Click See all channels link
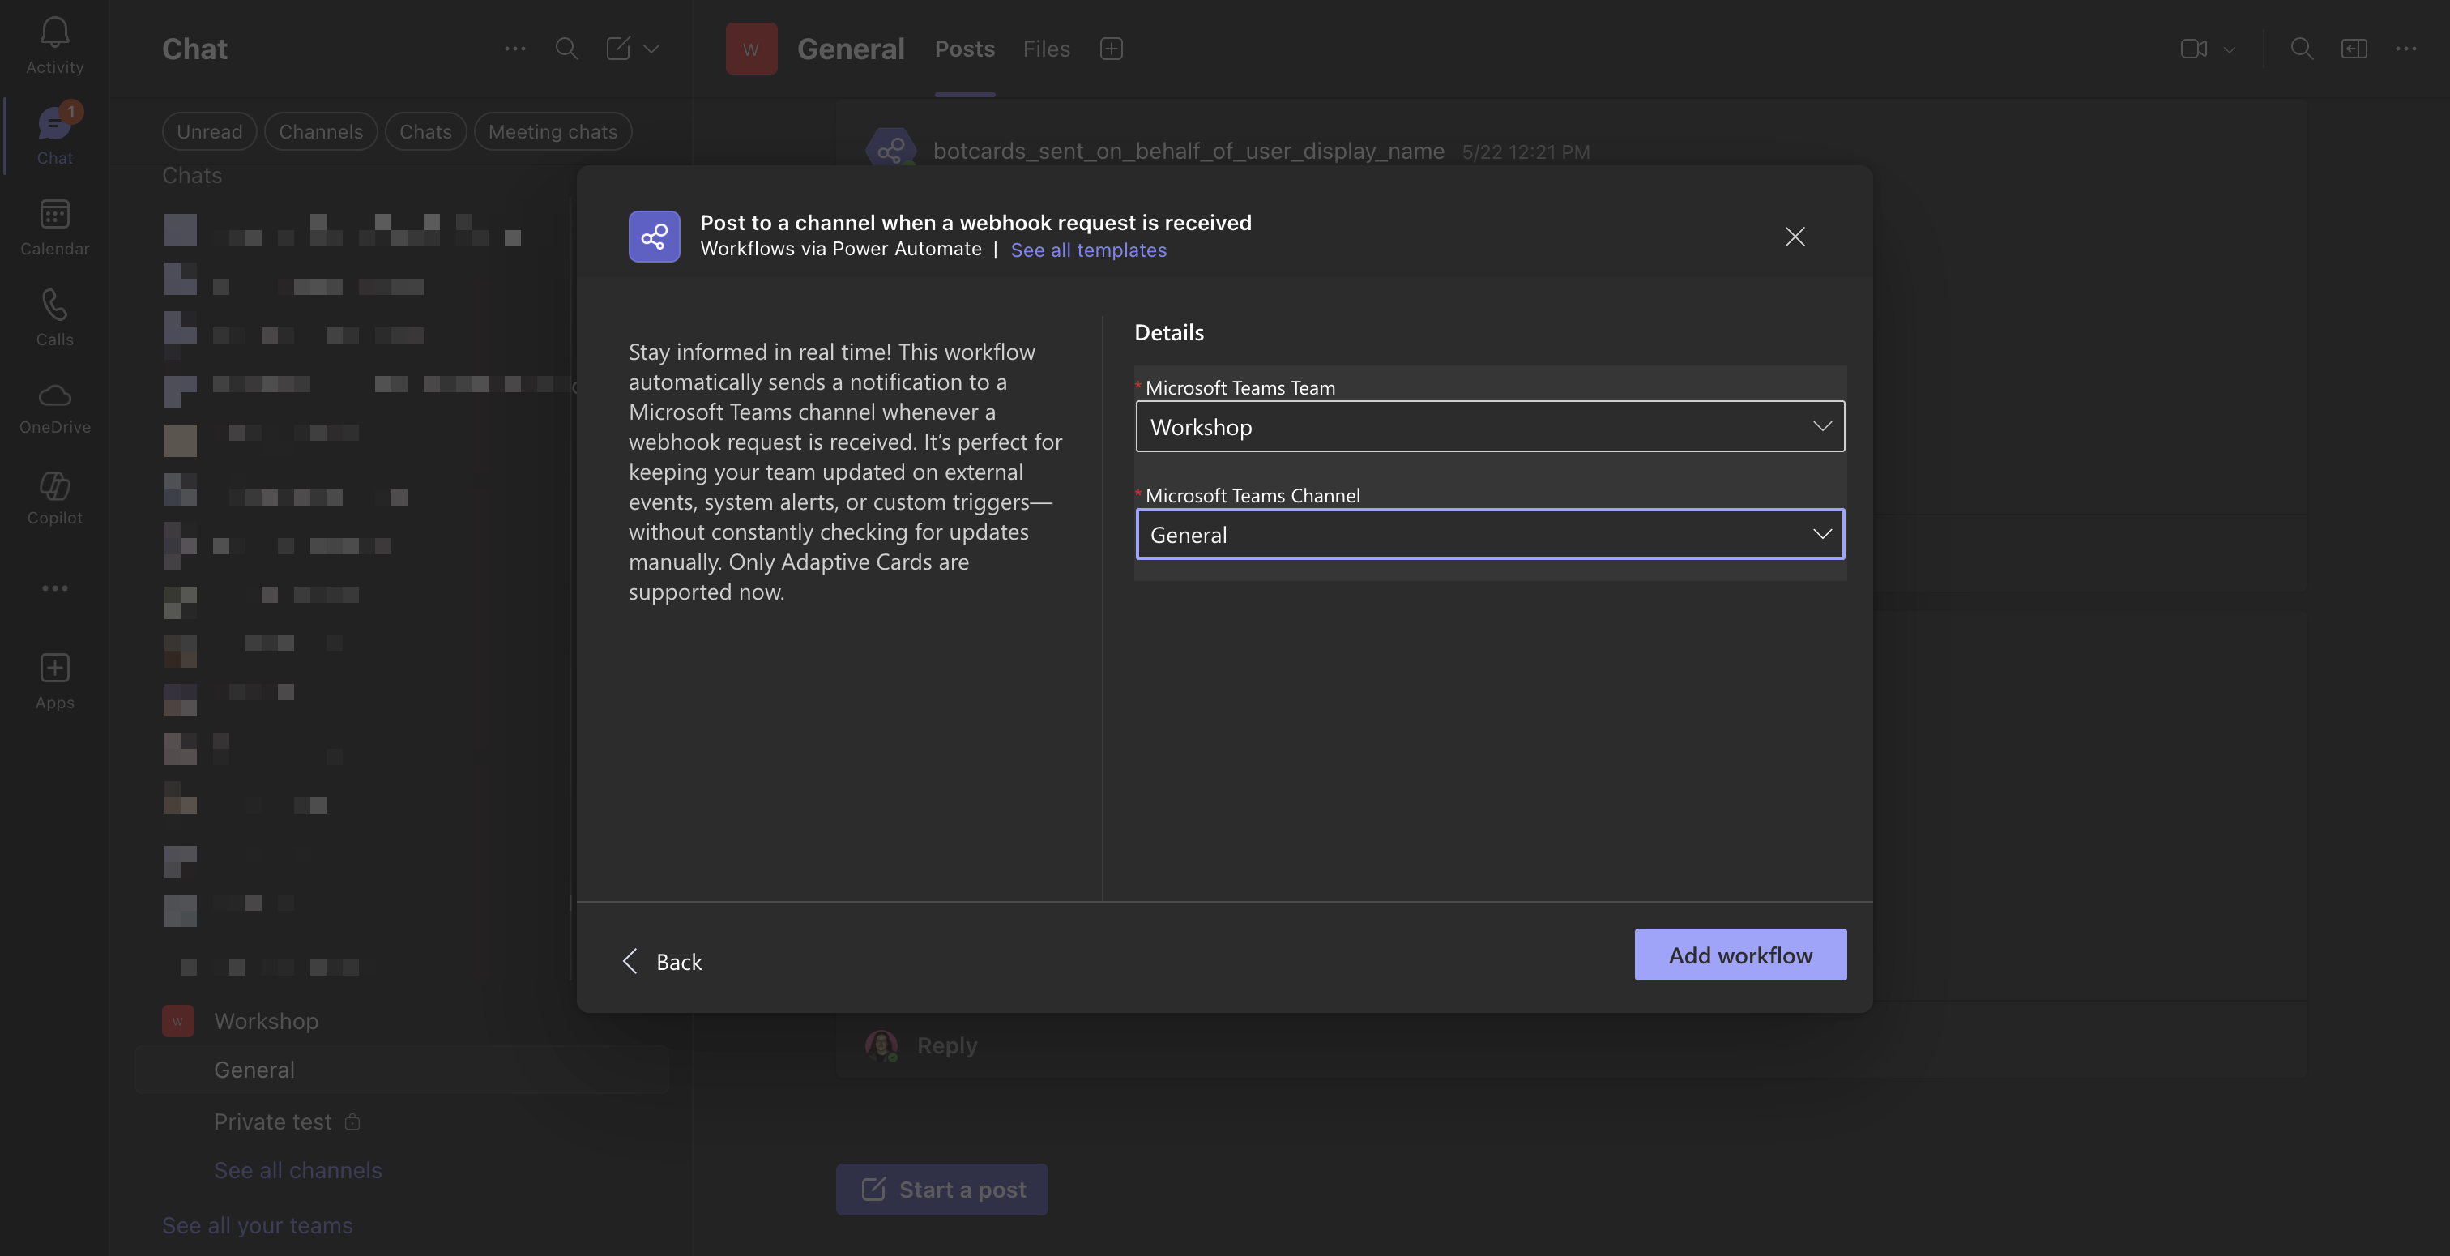Viewport: 2450px width, 1256px height. coord(297,1169)
